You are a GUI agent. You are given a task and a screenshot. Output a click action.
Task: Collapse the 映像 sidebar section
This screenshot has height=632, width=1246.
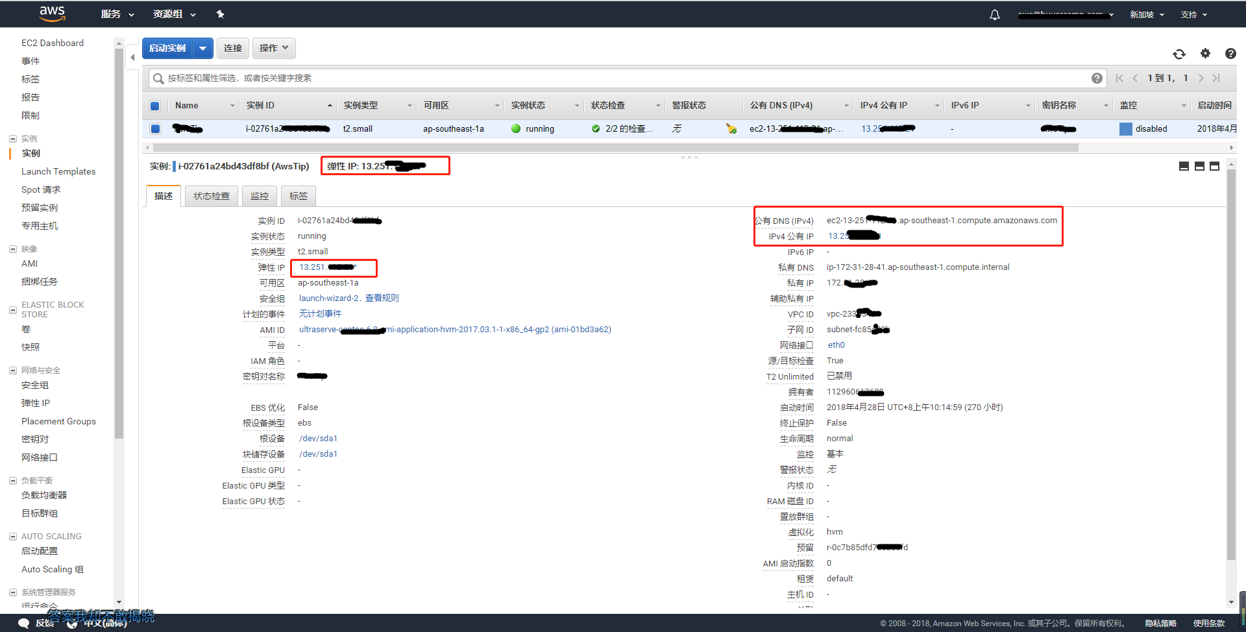13,249
